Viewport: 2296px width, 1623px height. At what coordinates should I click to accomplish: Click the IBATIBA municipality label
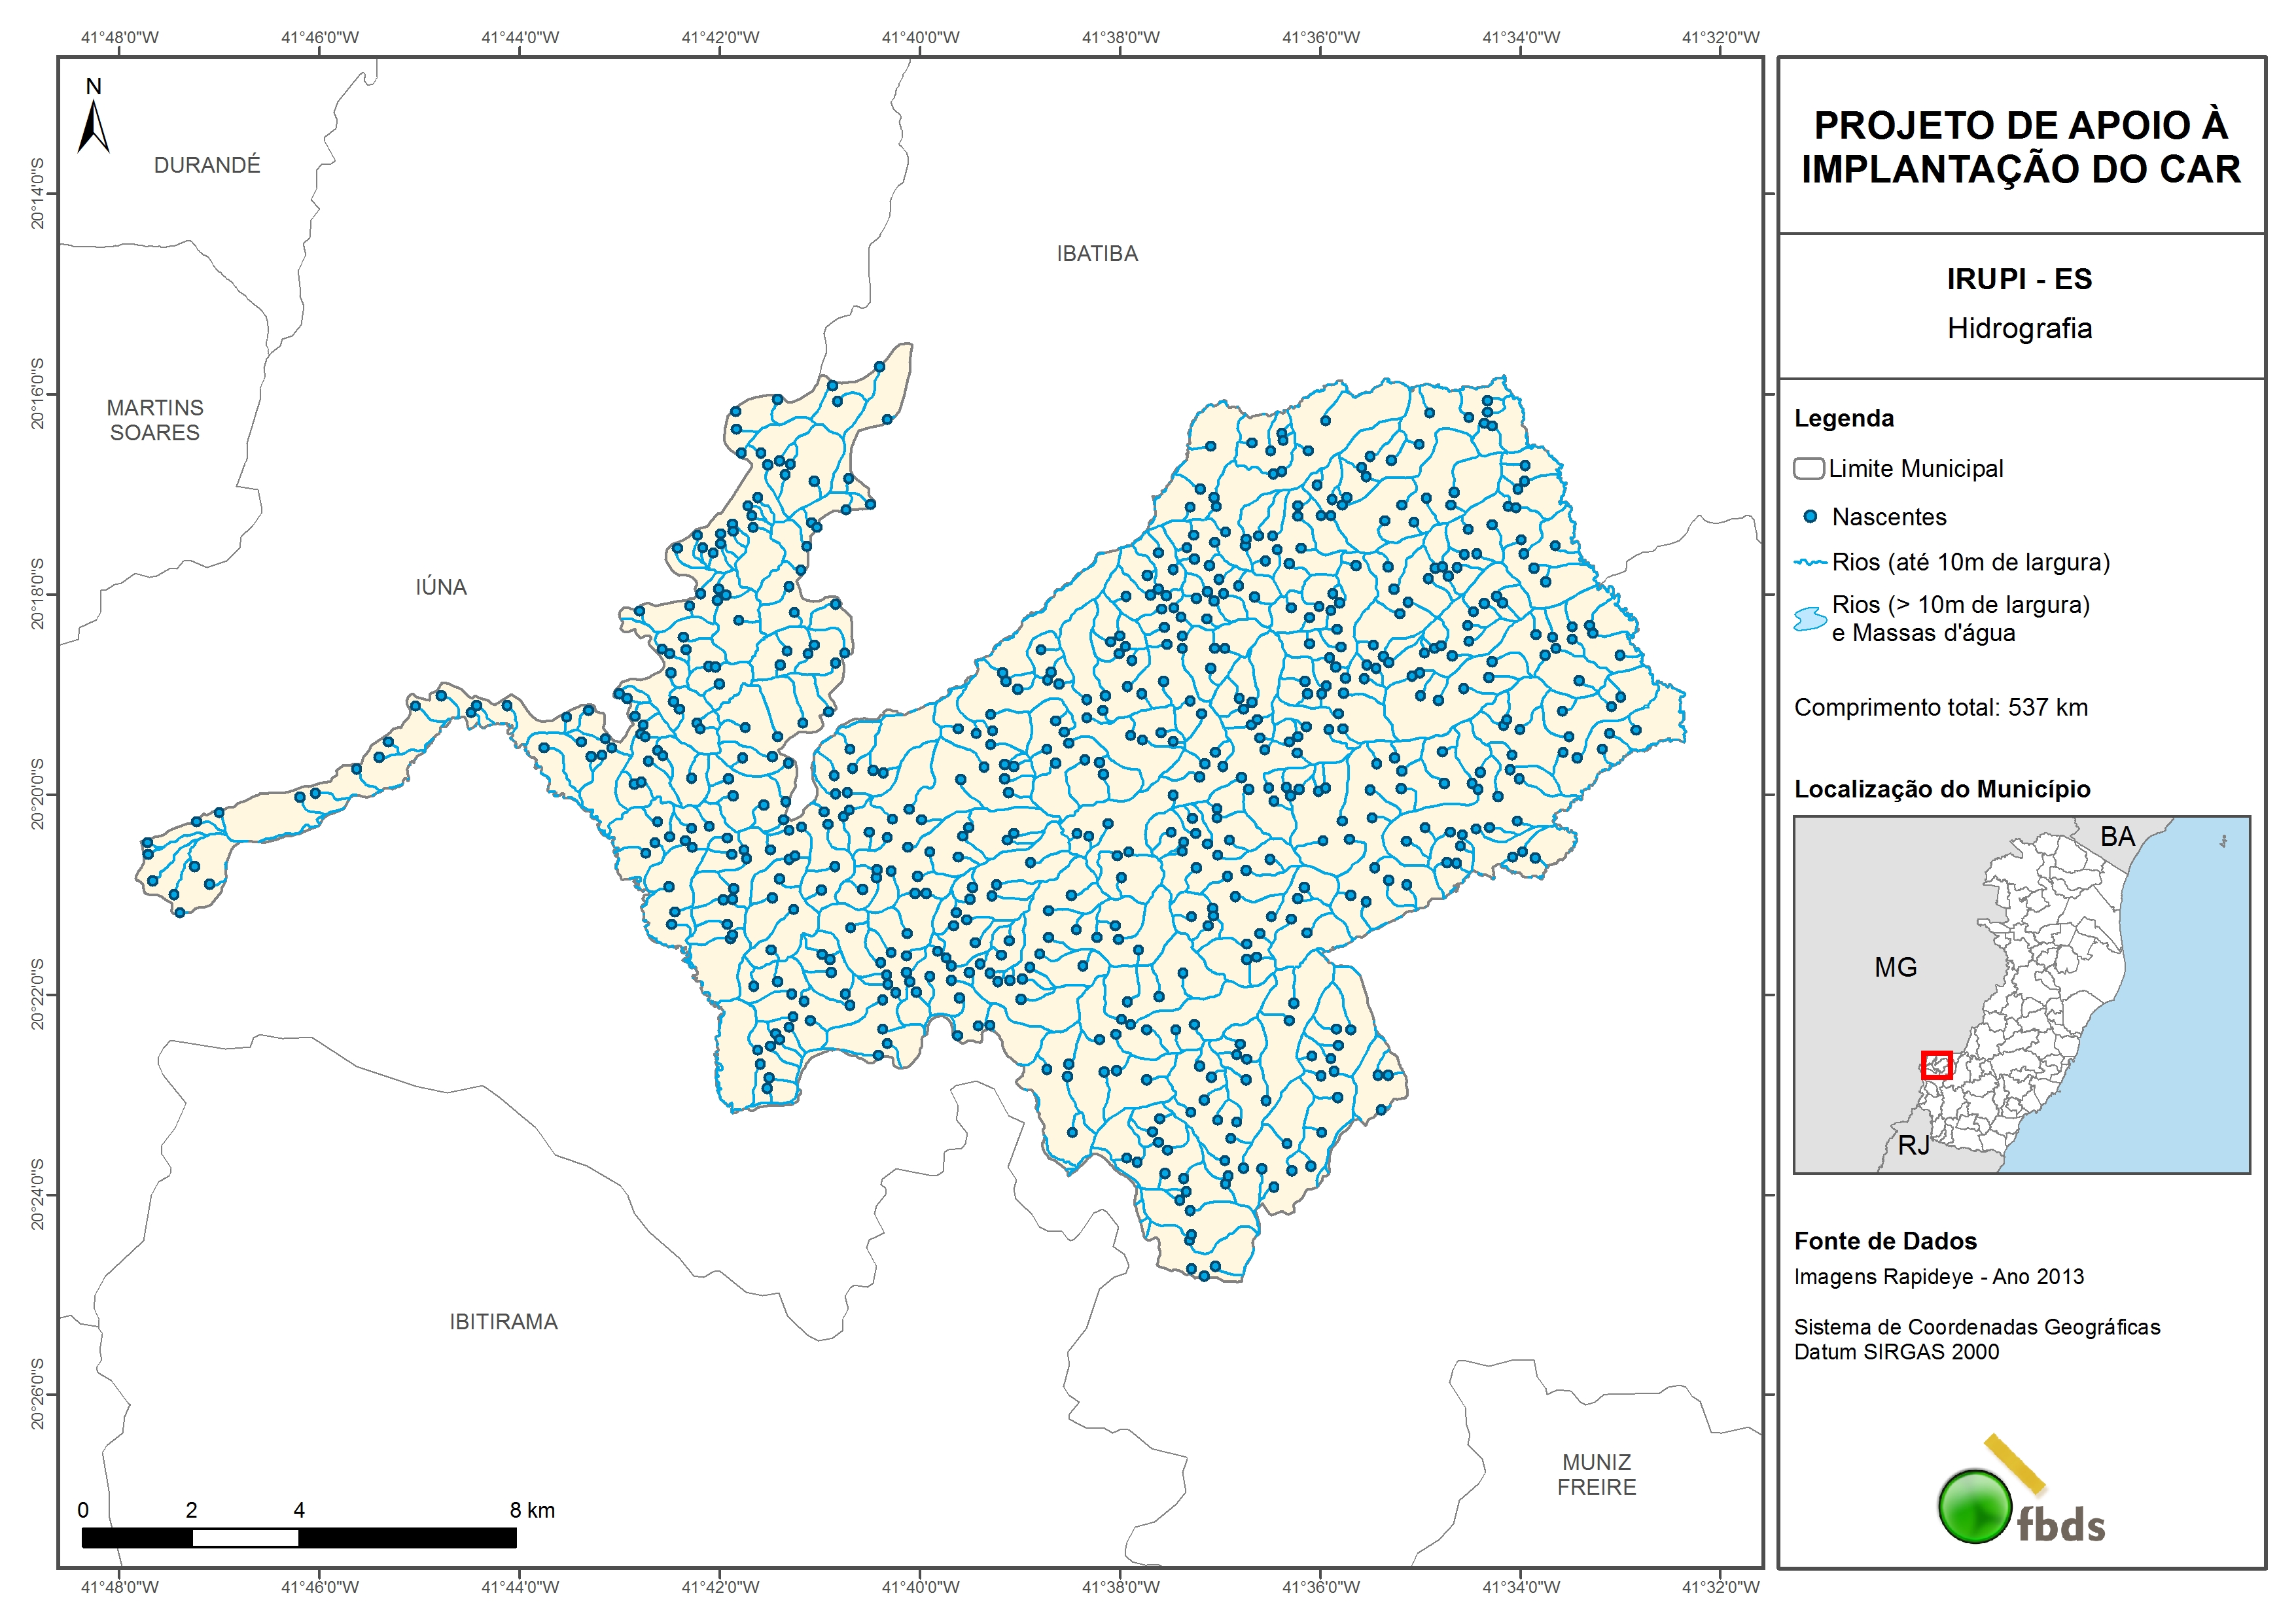(1097, 254)
